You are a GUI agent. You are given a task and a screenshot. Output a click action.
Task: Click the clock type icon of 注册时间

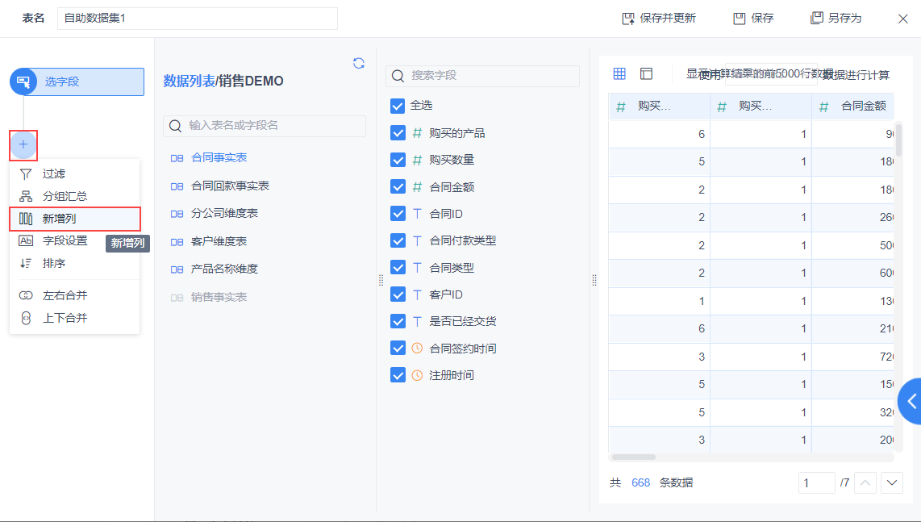tap(417, 375)
